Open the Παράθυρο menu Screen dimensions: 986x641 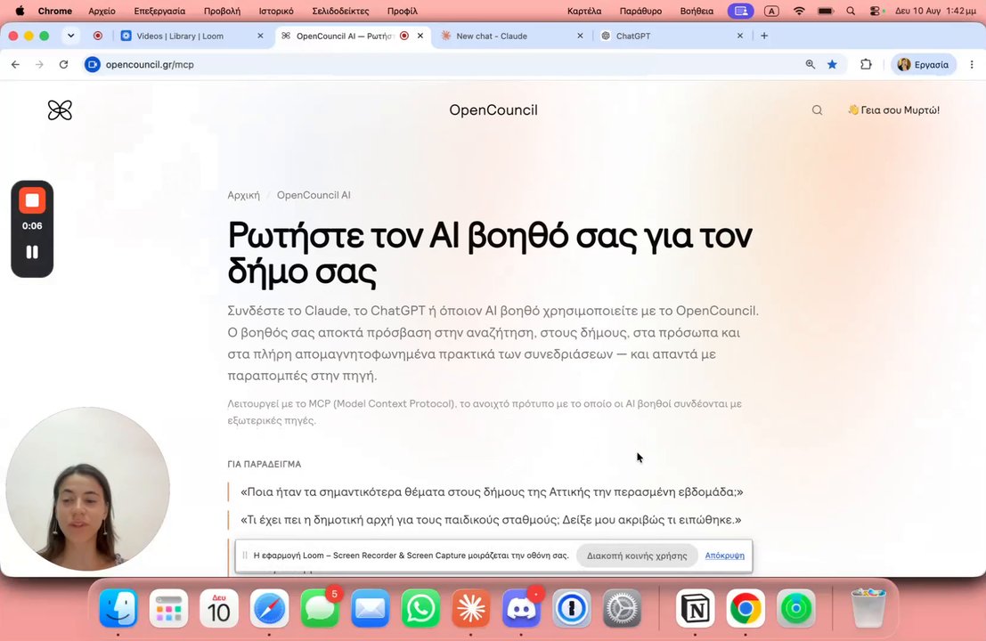640,11
